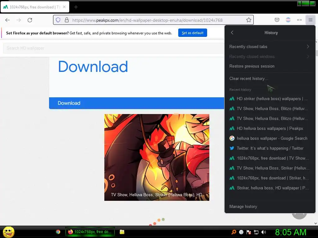Click the padlock site security icon
This screenshot has height=238, width=318.
[67, 20]
